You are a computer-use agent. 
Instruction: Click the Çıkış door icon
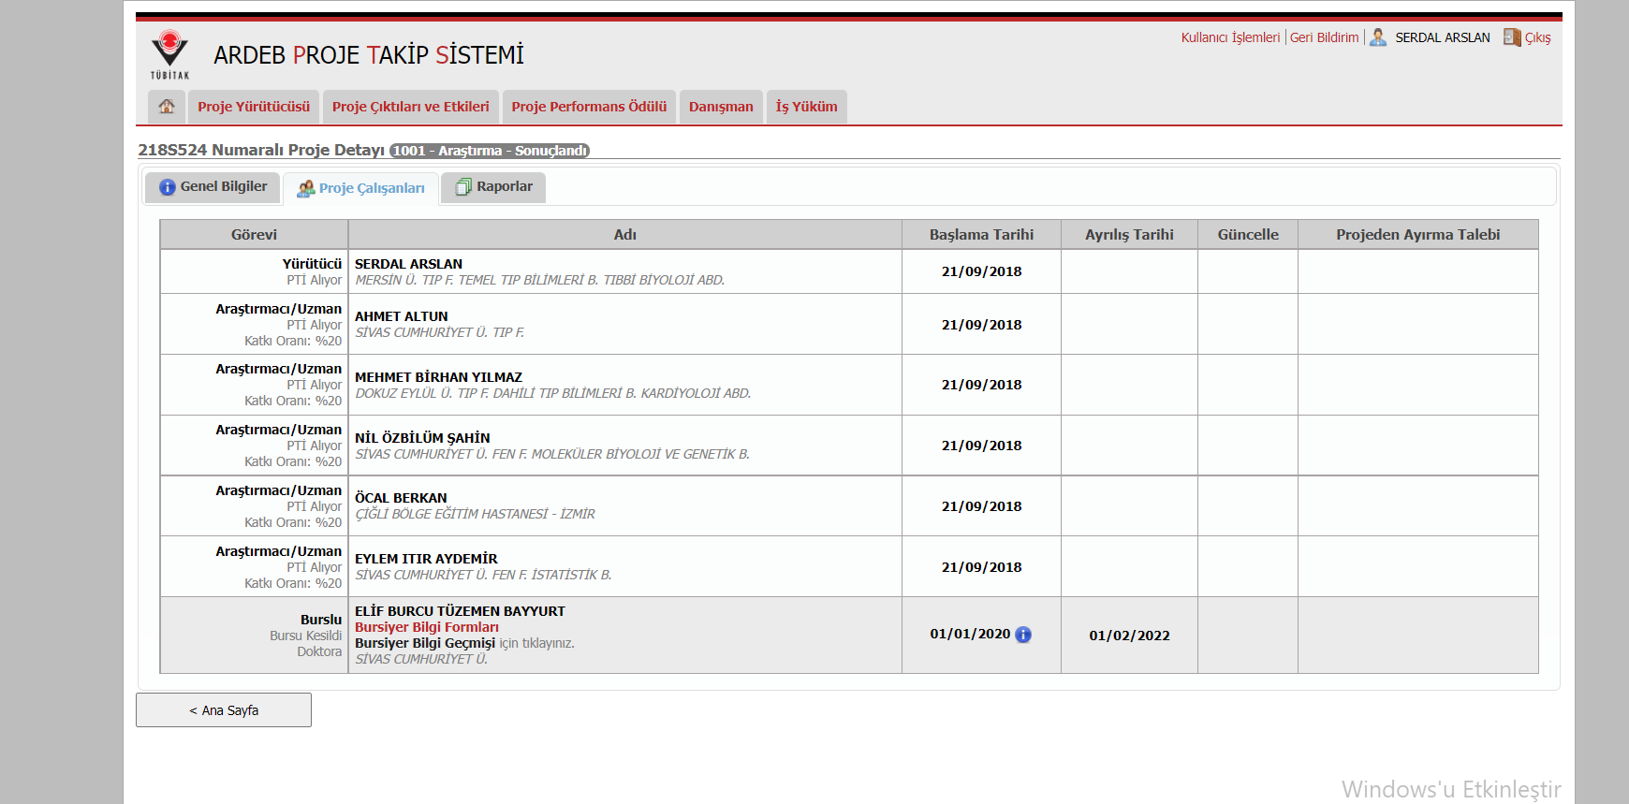tap(1512, 37)
